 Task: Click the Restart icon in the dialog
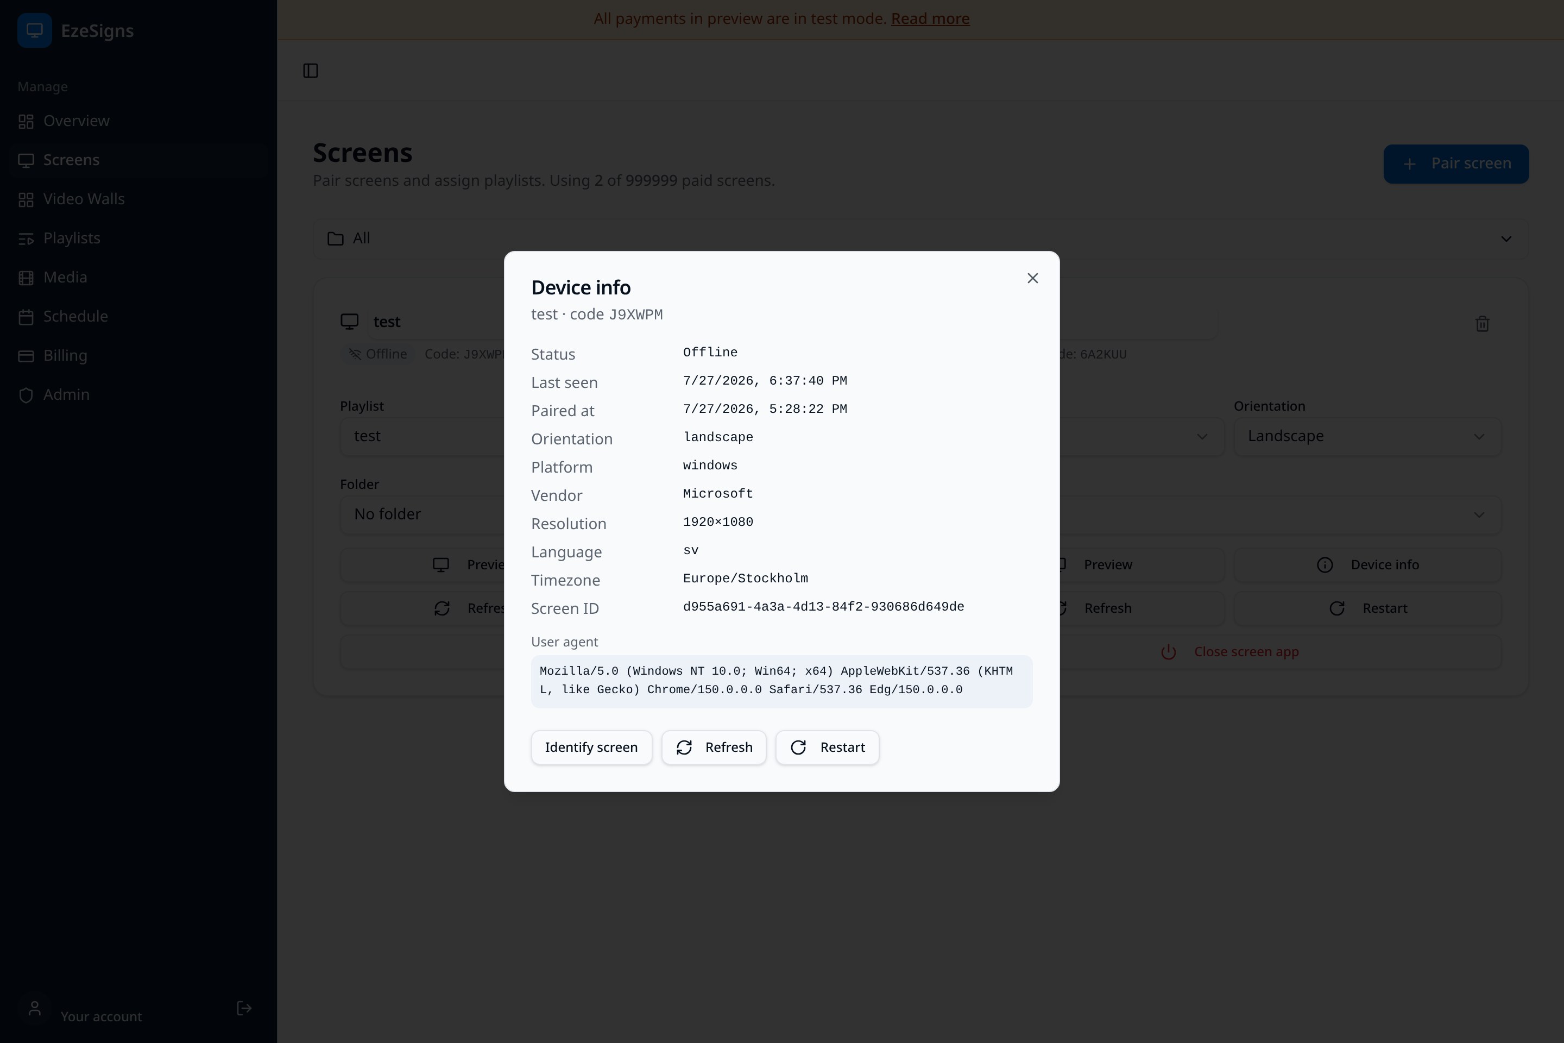pyautogui.click(x=799, y=747)
